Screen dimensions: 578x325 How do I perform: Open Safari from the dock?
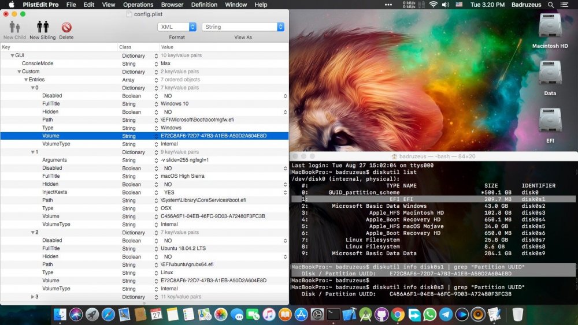click(109, 315)
